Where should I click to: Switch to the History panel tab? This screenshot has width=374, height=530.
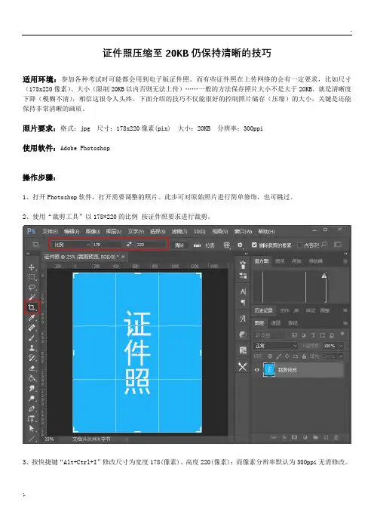tap(264, 310)
